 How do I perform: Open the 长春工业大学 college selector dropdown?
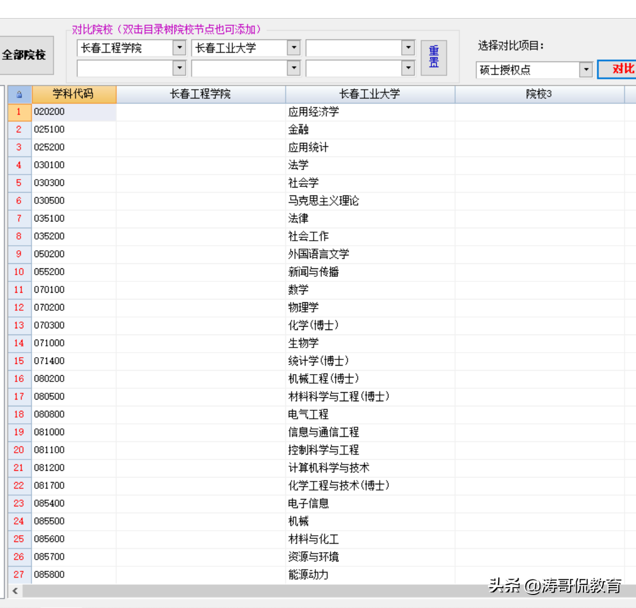tap(294, 47)
